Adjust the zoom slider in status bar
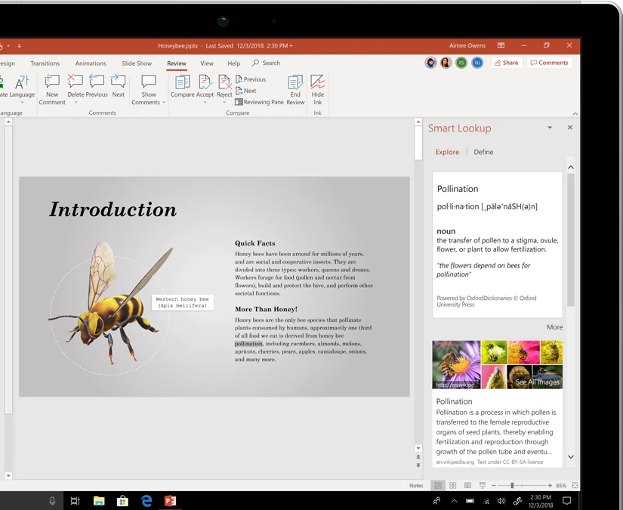The width and height of the screenshot is (623, 510). pyautogui.click(x=512, y=486)
